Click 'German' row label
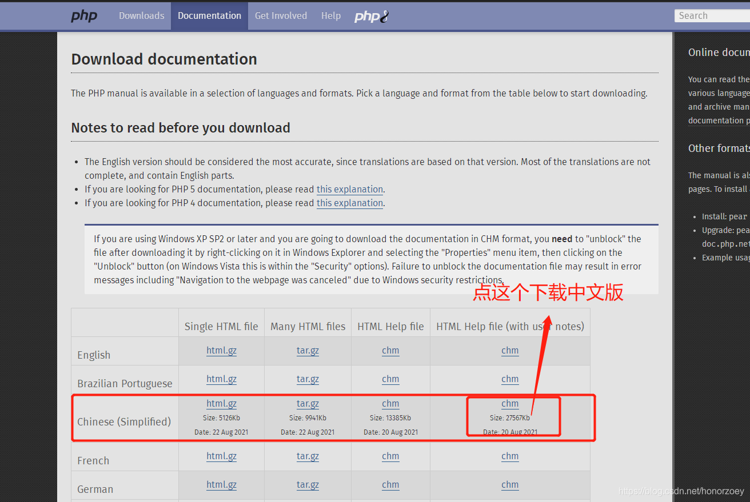Screen dimensions: 750x502 click(x=95, y=489)
